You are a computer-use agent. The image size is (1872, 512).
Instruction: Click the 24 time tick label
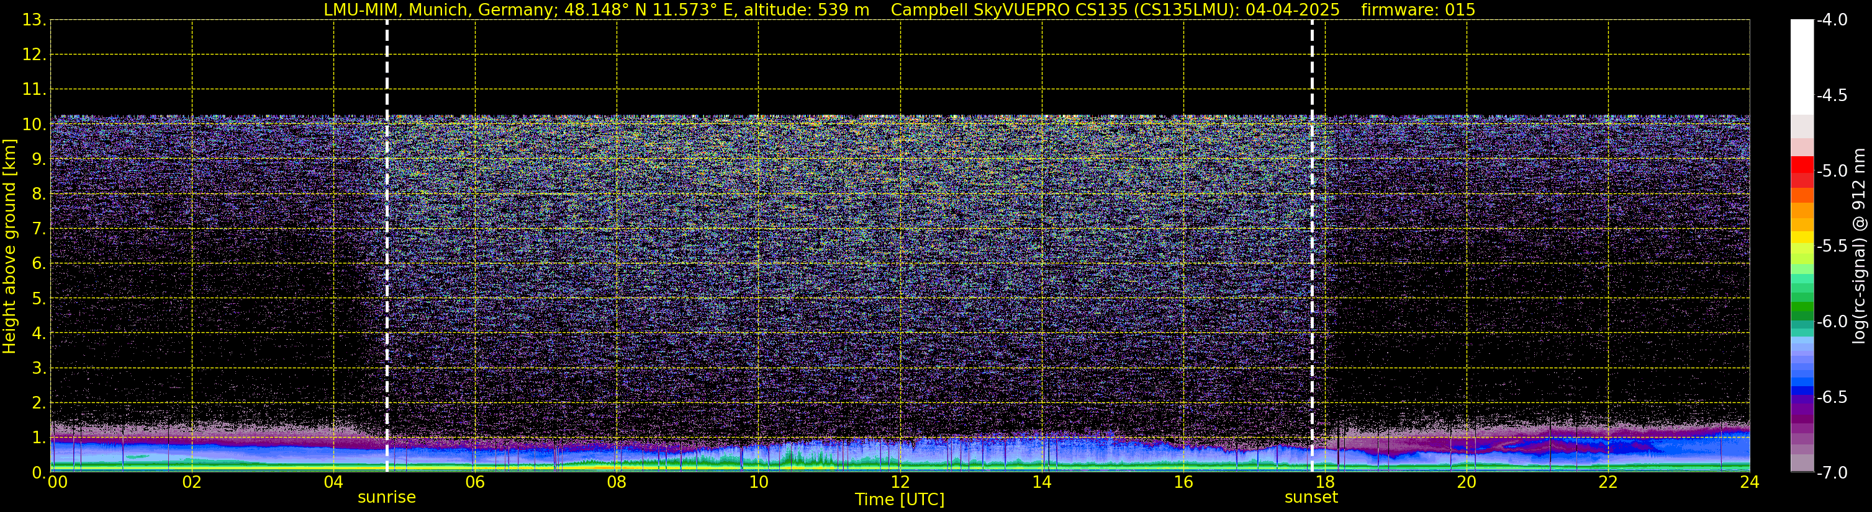tap(1750, 482)
